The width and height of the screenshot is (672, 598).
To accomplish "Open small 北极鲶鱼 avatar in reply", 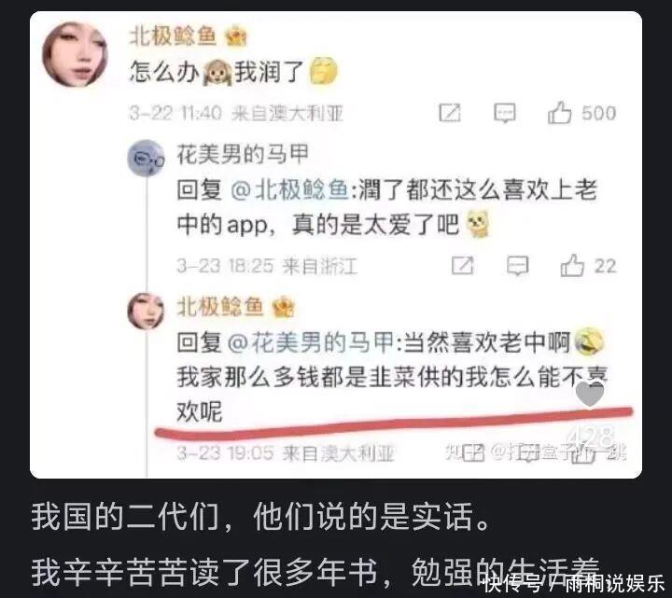I will [146, 311].
